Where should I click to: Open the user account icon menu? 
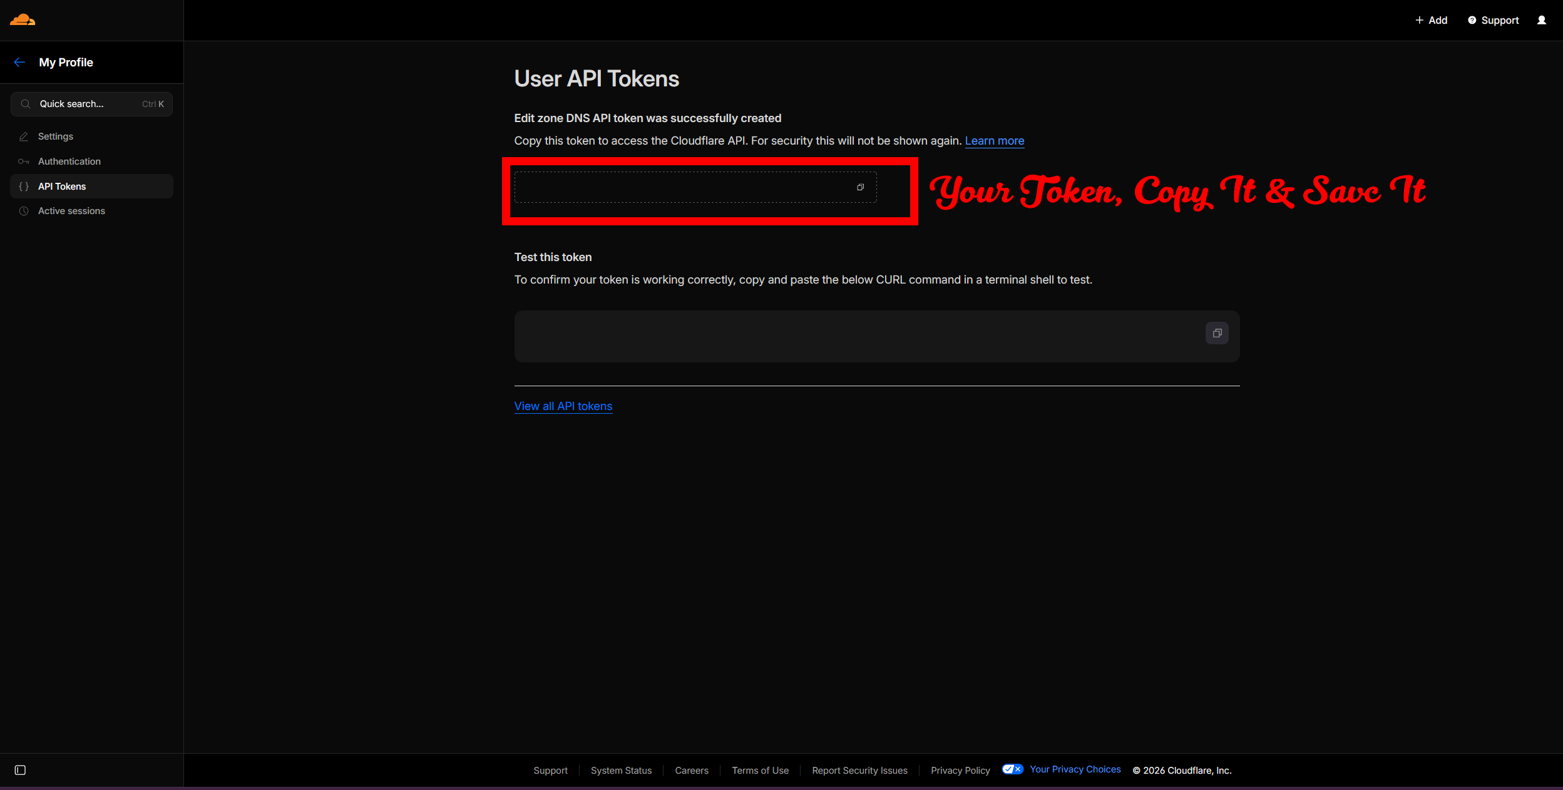(1541, 20)
